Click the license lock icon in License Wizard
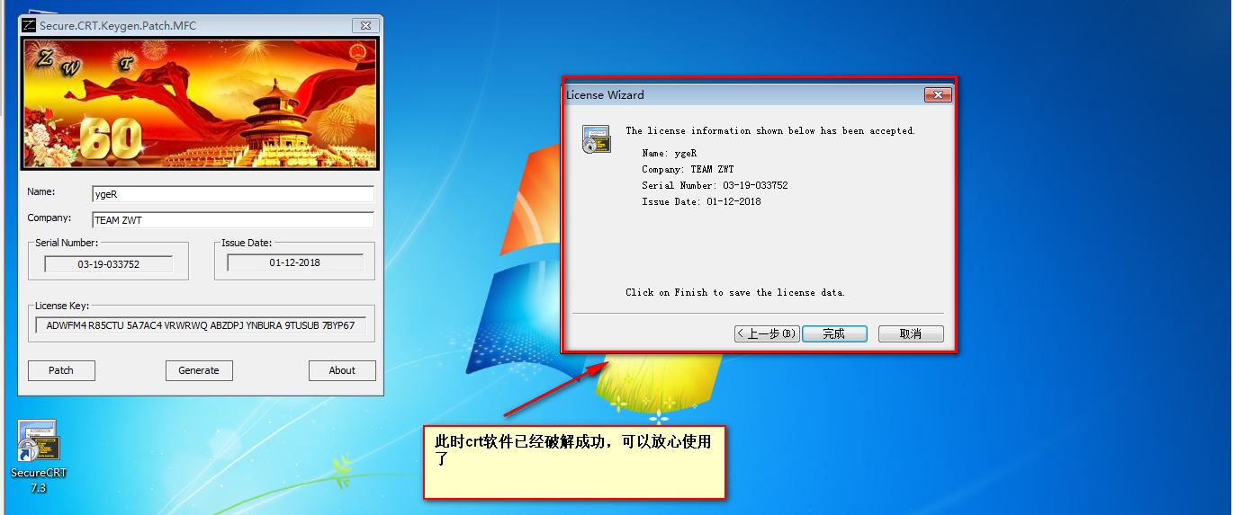This screenshot has height=515, width=1233. point(595,140)
